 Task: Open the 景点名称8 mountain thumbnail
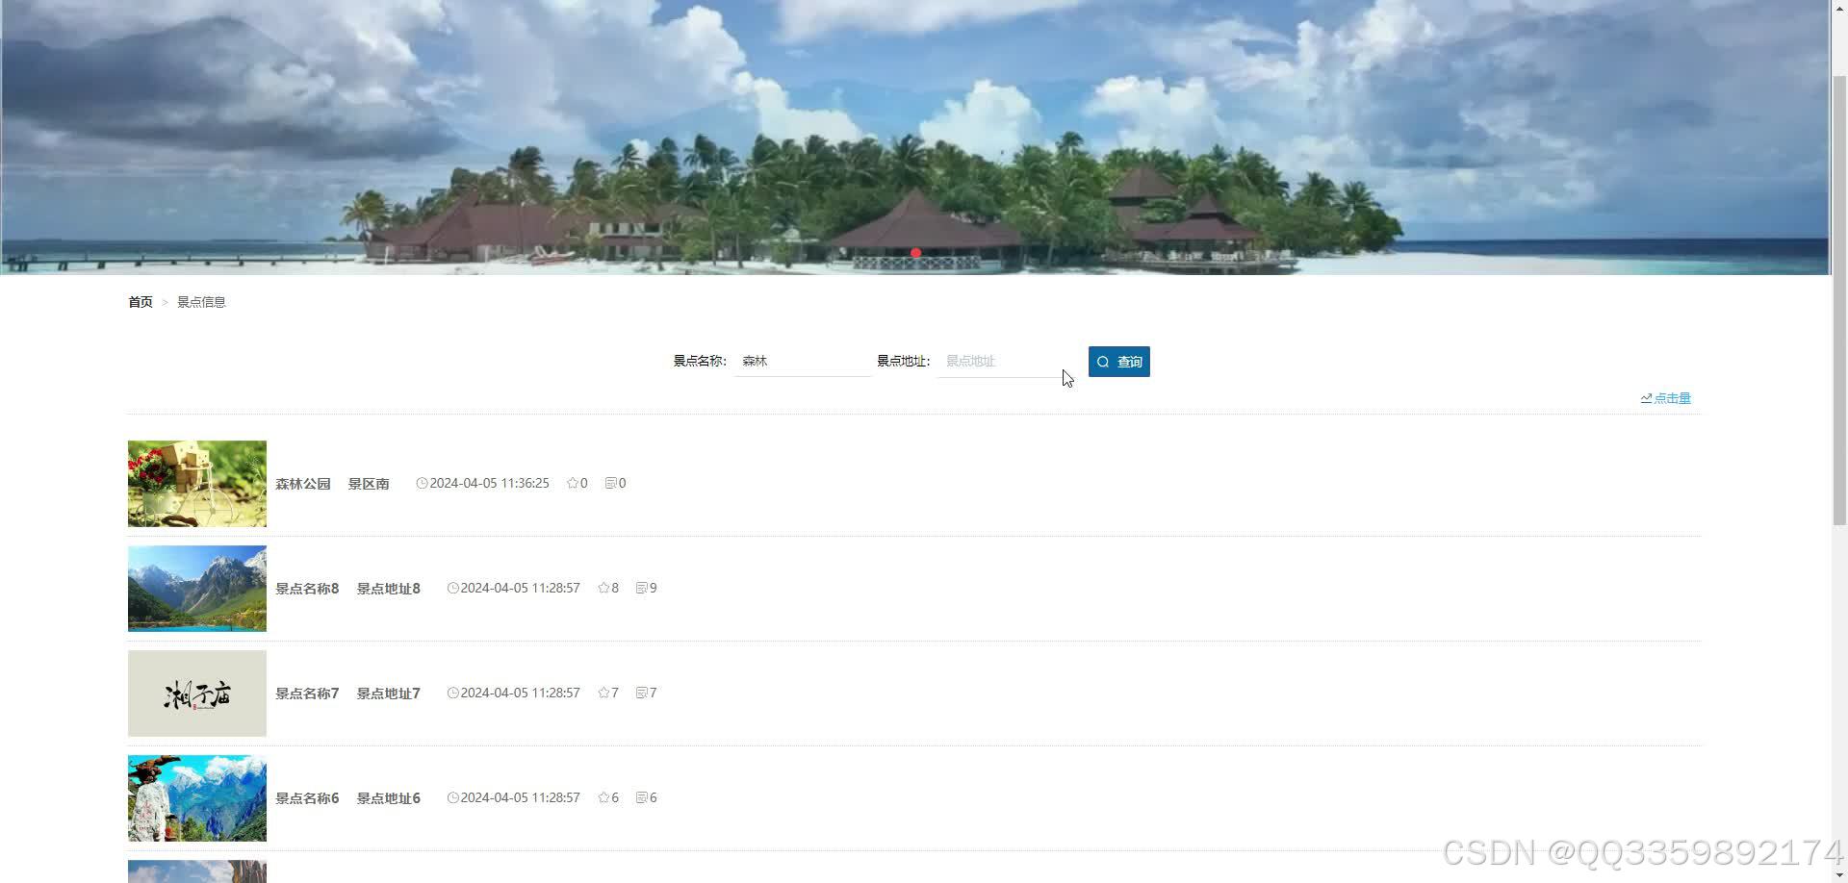(197, 589)
